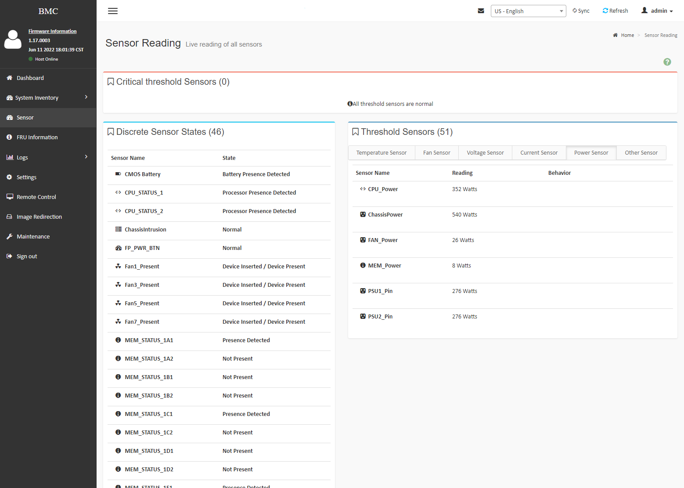Image resolution: width=684 pixels, height=488 pixels.
Task: Click the user avatar in sidebar
Action: tap(13, 40)
